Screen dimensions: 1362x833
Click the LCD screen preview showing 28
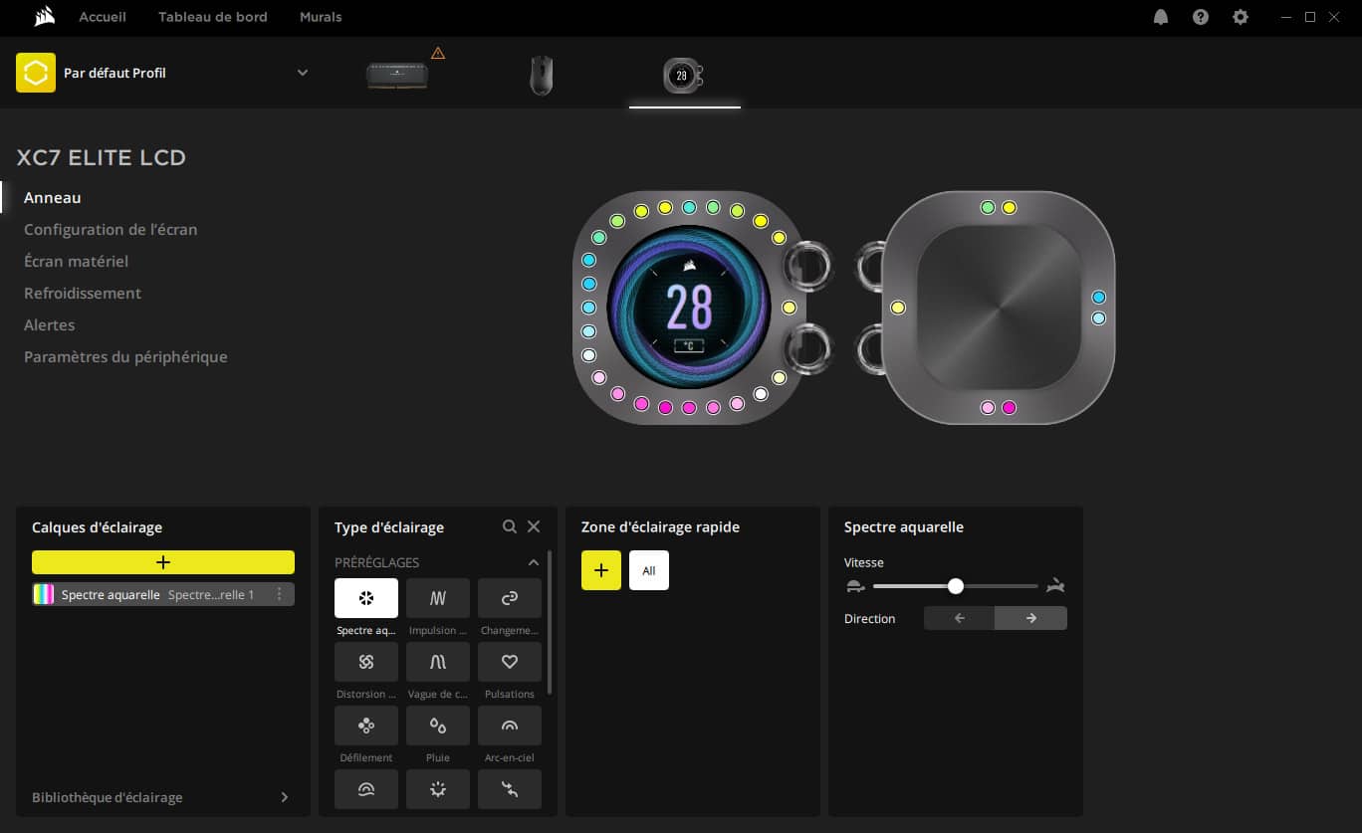point(689,307)
